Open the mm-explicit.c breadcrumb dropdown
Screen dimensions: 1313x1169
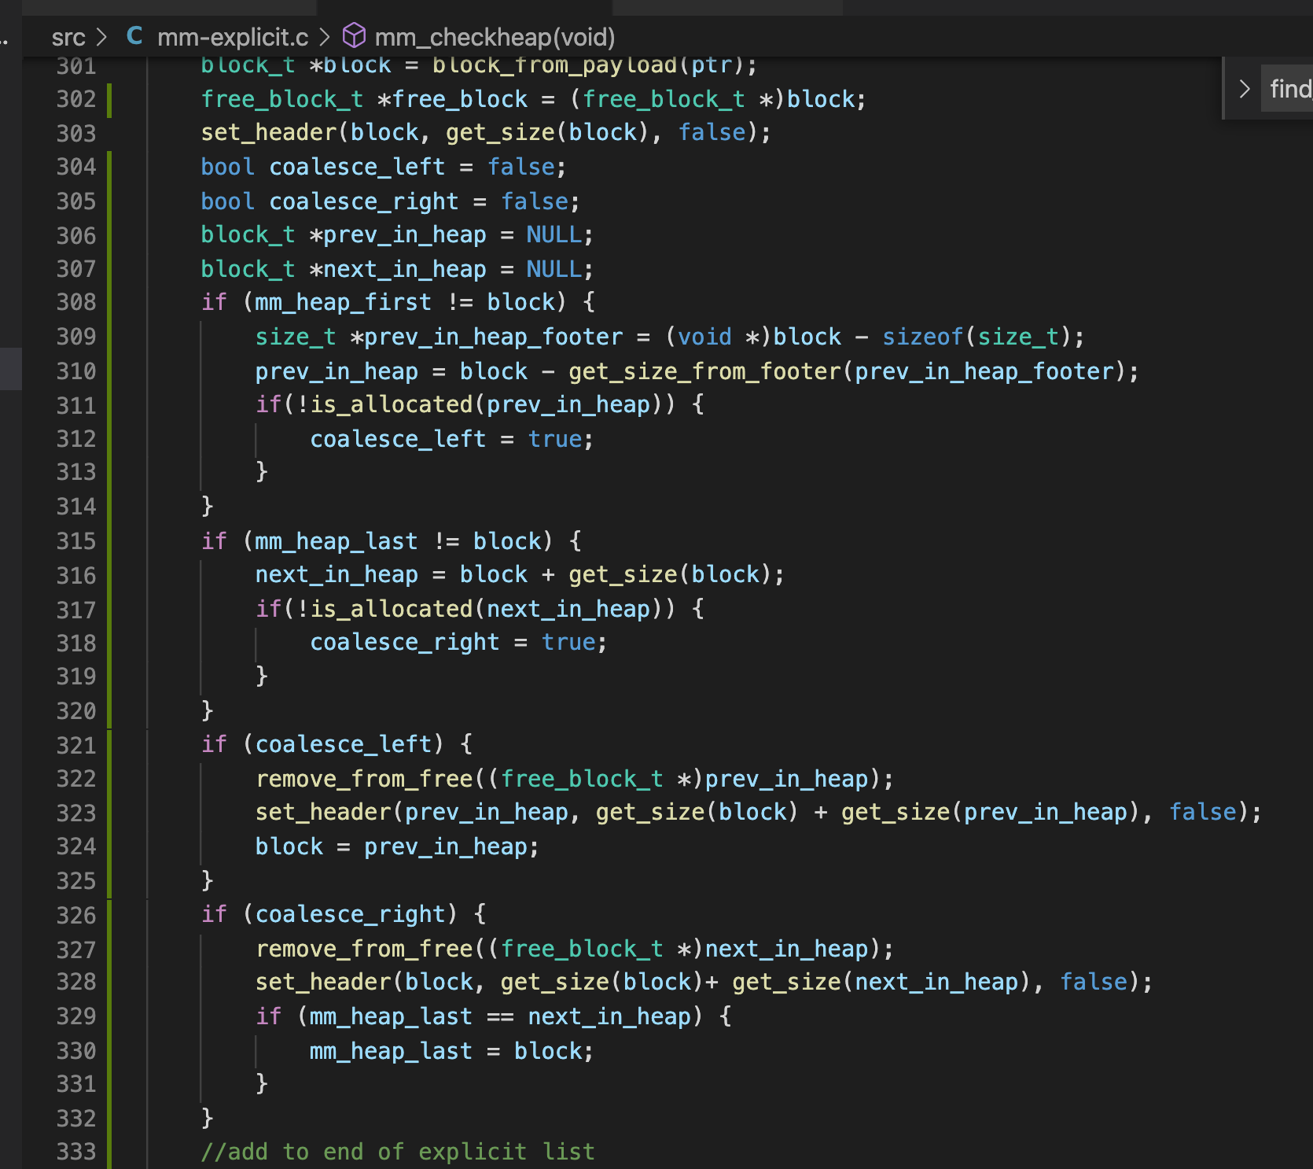click(x=233, y=37)
